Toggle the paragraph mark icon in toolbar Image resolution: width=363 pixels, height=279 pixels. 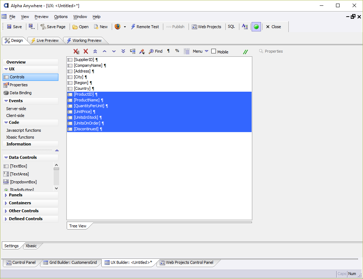[x=169, y=51]
